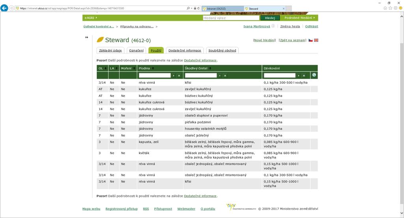Image resolution: width=404 pixels, height=218 pixels.
Task: Click Odhlásit logout link
Action: (x=312, y=26)
